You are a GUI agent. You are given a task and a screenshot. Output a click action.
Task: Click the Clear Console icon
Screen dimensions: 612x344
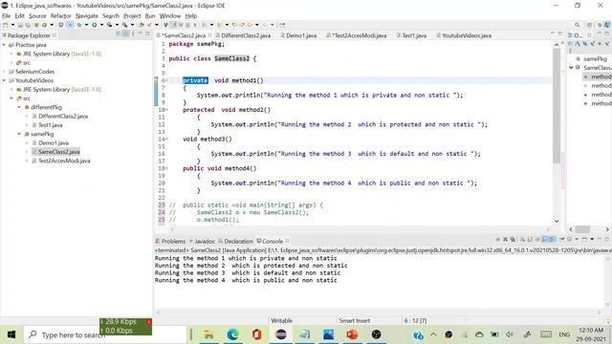click(523, 240)
